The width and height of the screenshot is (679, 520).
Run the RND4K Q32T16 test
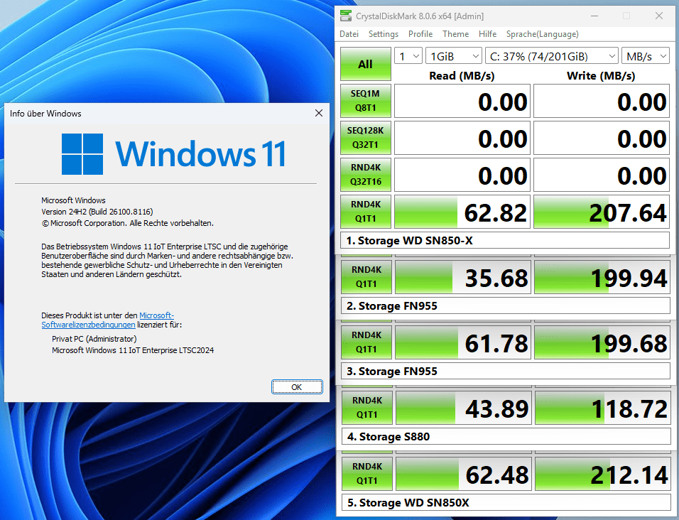coord(366,175)
